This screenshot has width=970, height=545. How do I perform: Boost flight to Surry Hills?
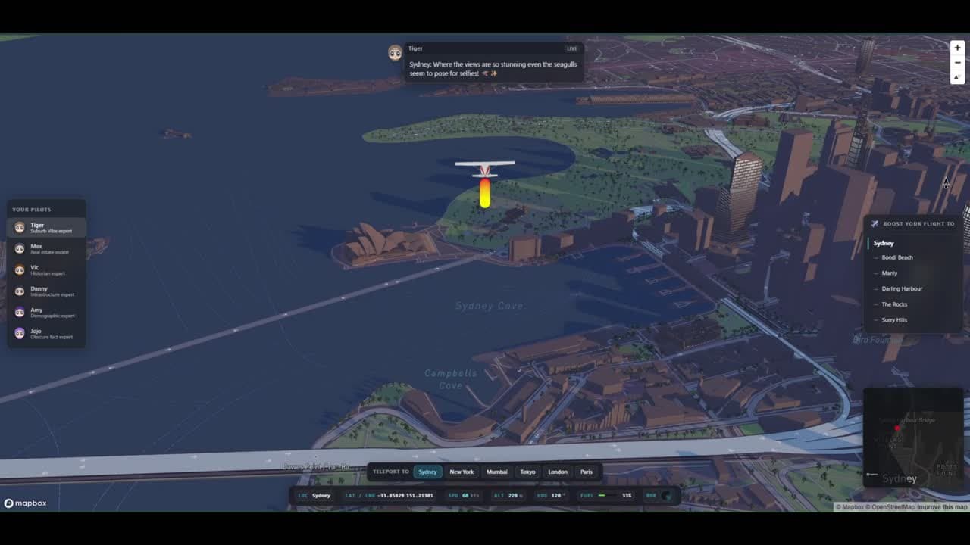point(913,319)
